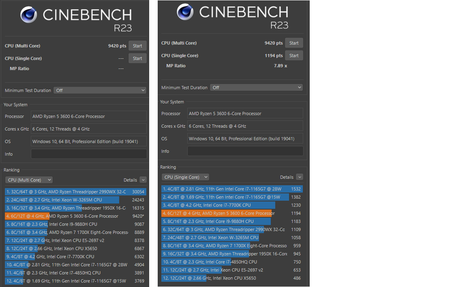This screenshot has width=467, height=287.
Task: Click the 1194 pts Single Core score
Action: (273, 56)
